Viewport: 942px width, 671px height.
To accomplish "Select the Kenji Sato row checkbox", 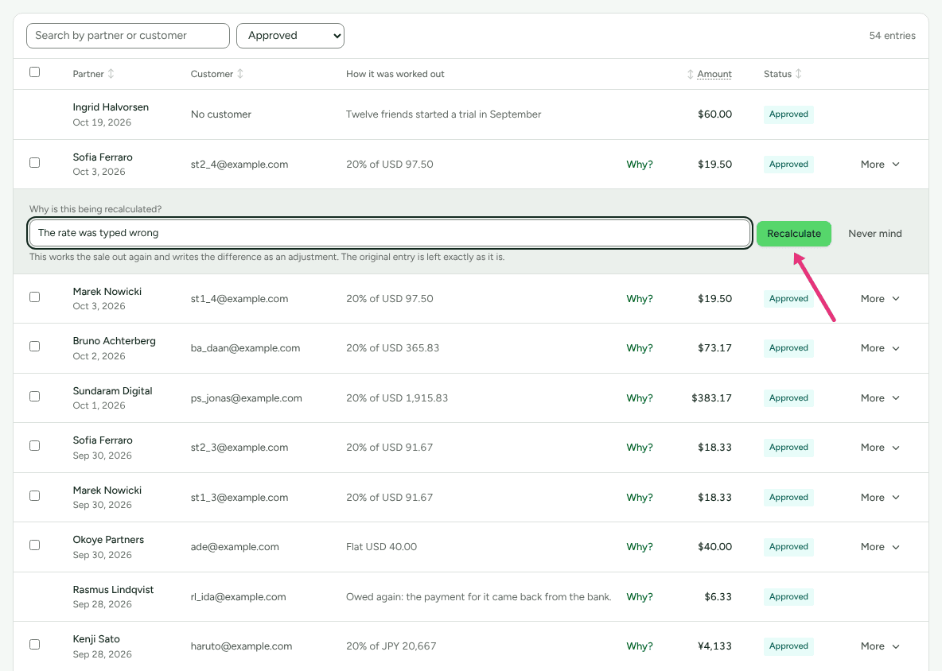I will pos(35,645).
